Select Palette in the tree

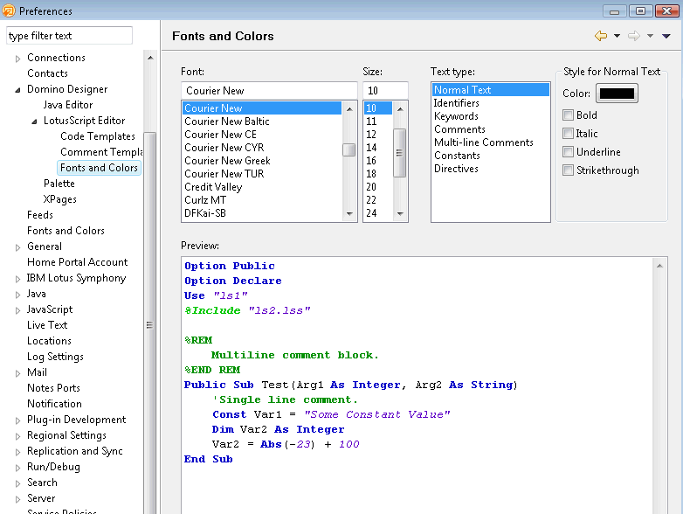pos(59,183)
